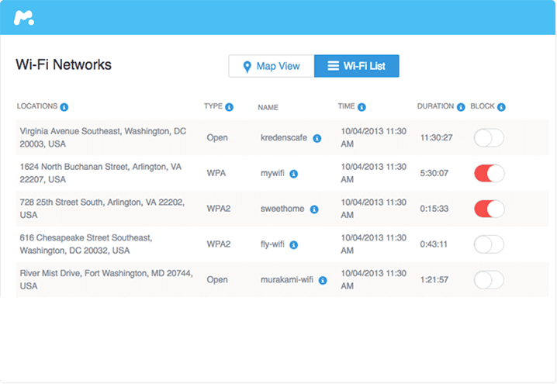Image resolution: width=557 pixels, height=384 pixels.
Task: Click duration 0:15:33
Action: pos(434,209)
